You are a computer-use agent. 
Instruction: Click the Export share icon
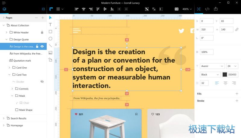(216, 9)
